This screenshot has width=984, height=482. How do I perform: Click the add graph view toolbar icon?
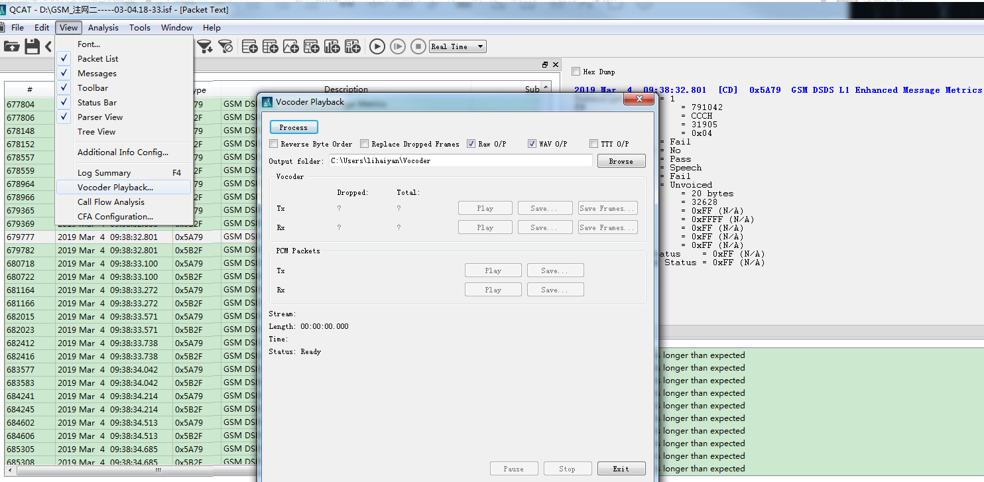(290, 46)
